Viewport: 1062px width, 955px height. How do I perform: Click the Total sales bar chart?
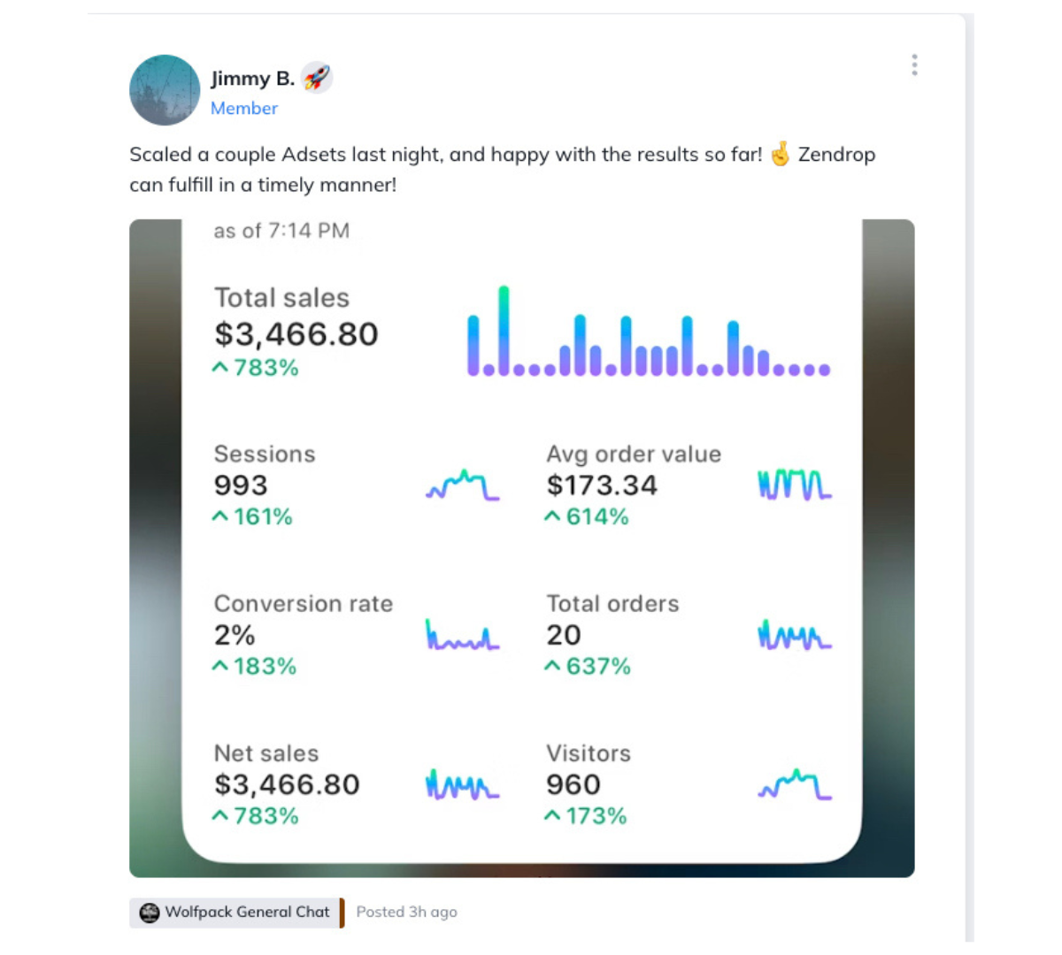[649, 332]
